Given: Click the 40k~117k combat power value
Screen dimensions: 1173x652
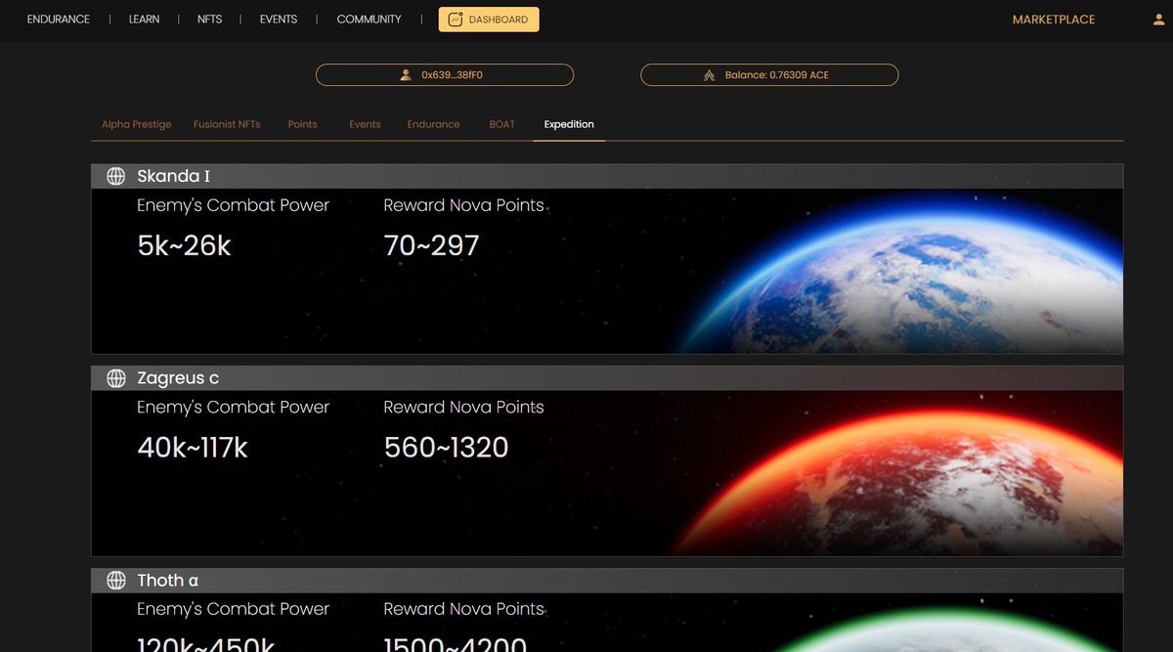Looking at the screenshot, I should (x=193, y=448).
